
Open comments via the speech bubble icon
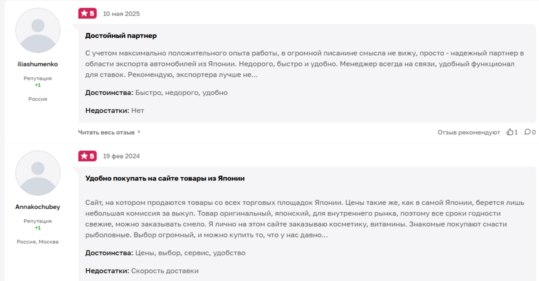(527, 132)
